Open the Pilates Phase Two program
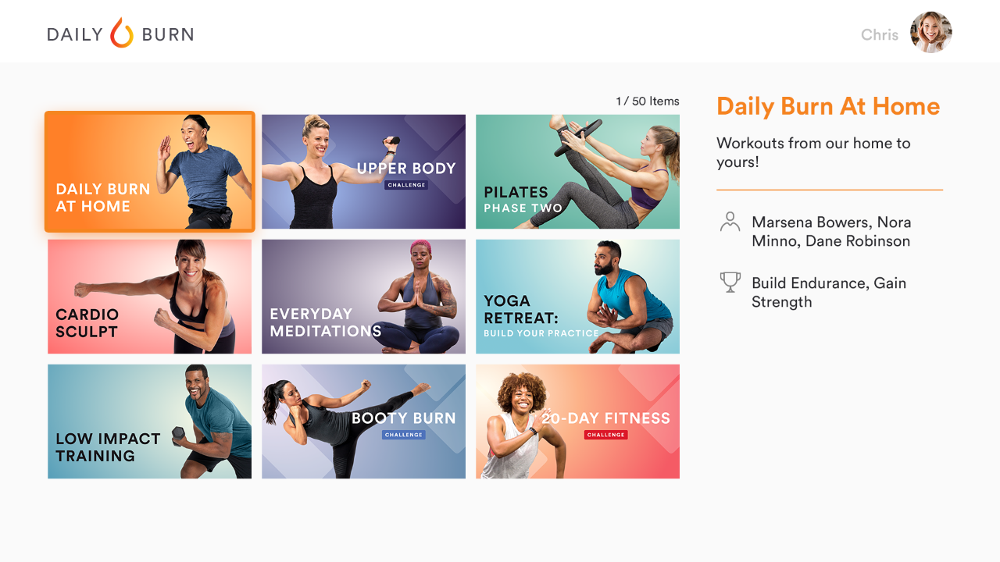Screen dimensions: 1000x562 tap(577, 172)
